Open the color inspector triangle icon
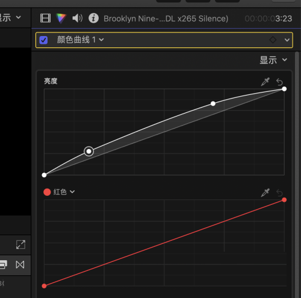The height and width of the screenshot is (298, 301). (x=61, y=18)
